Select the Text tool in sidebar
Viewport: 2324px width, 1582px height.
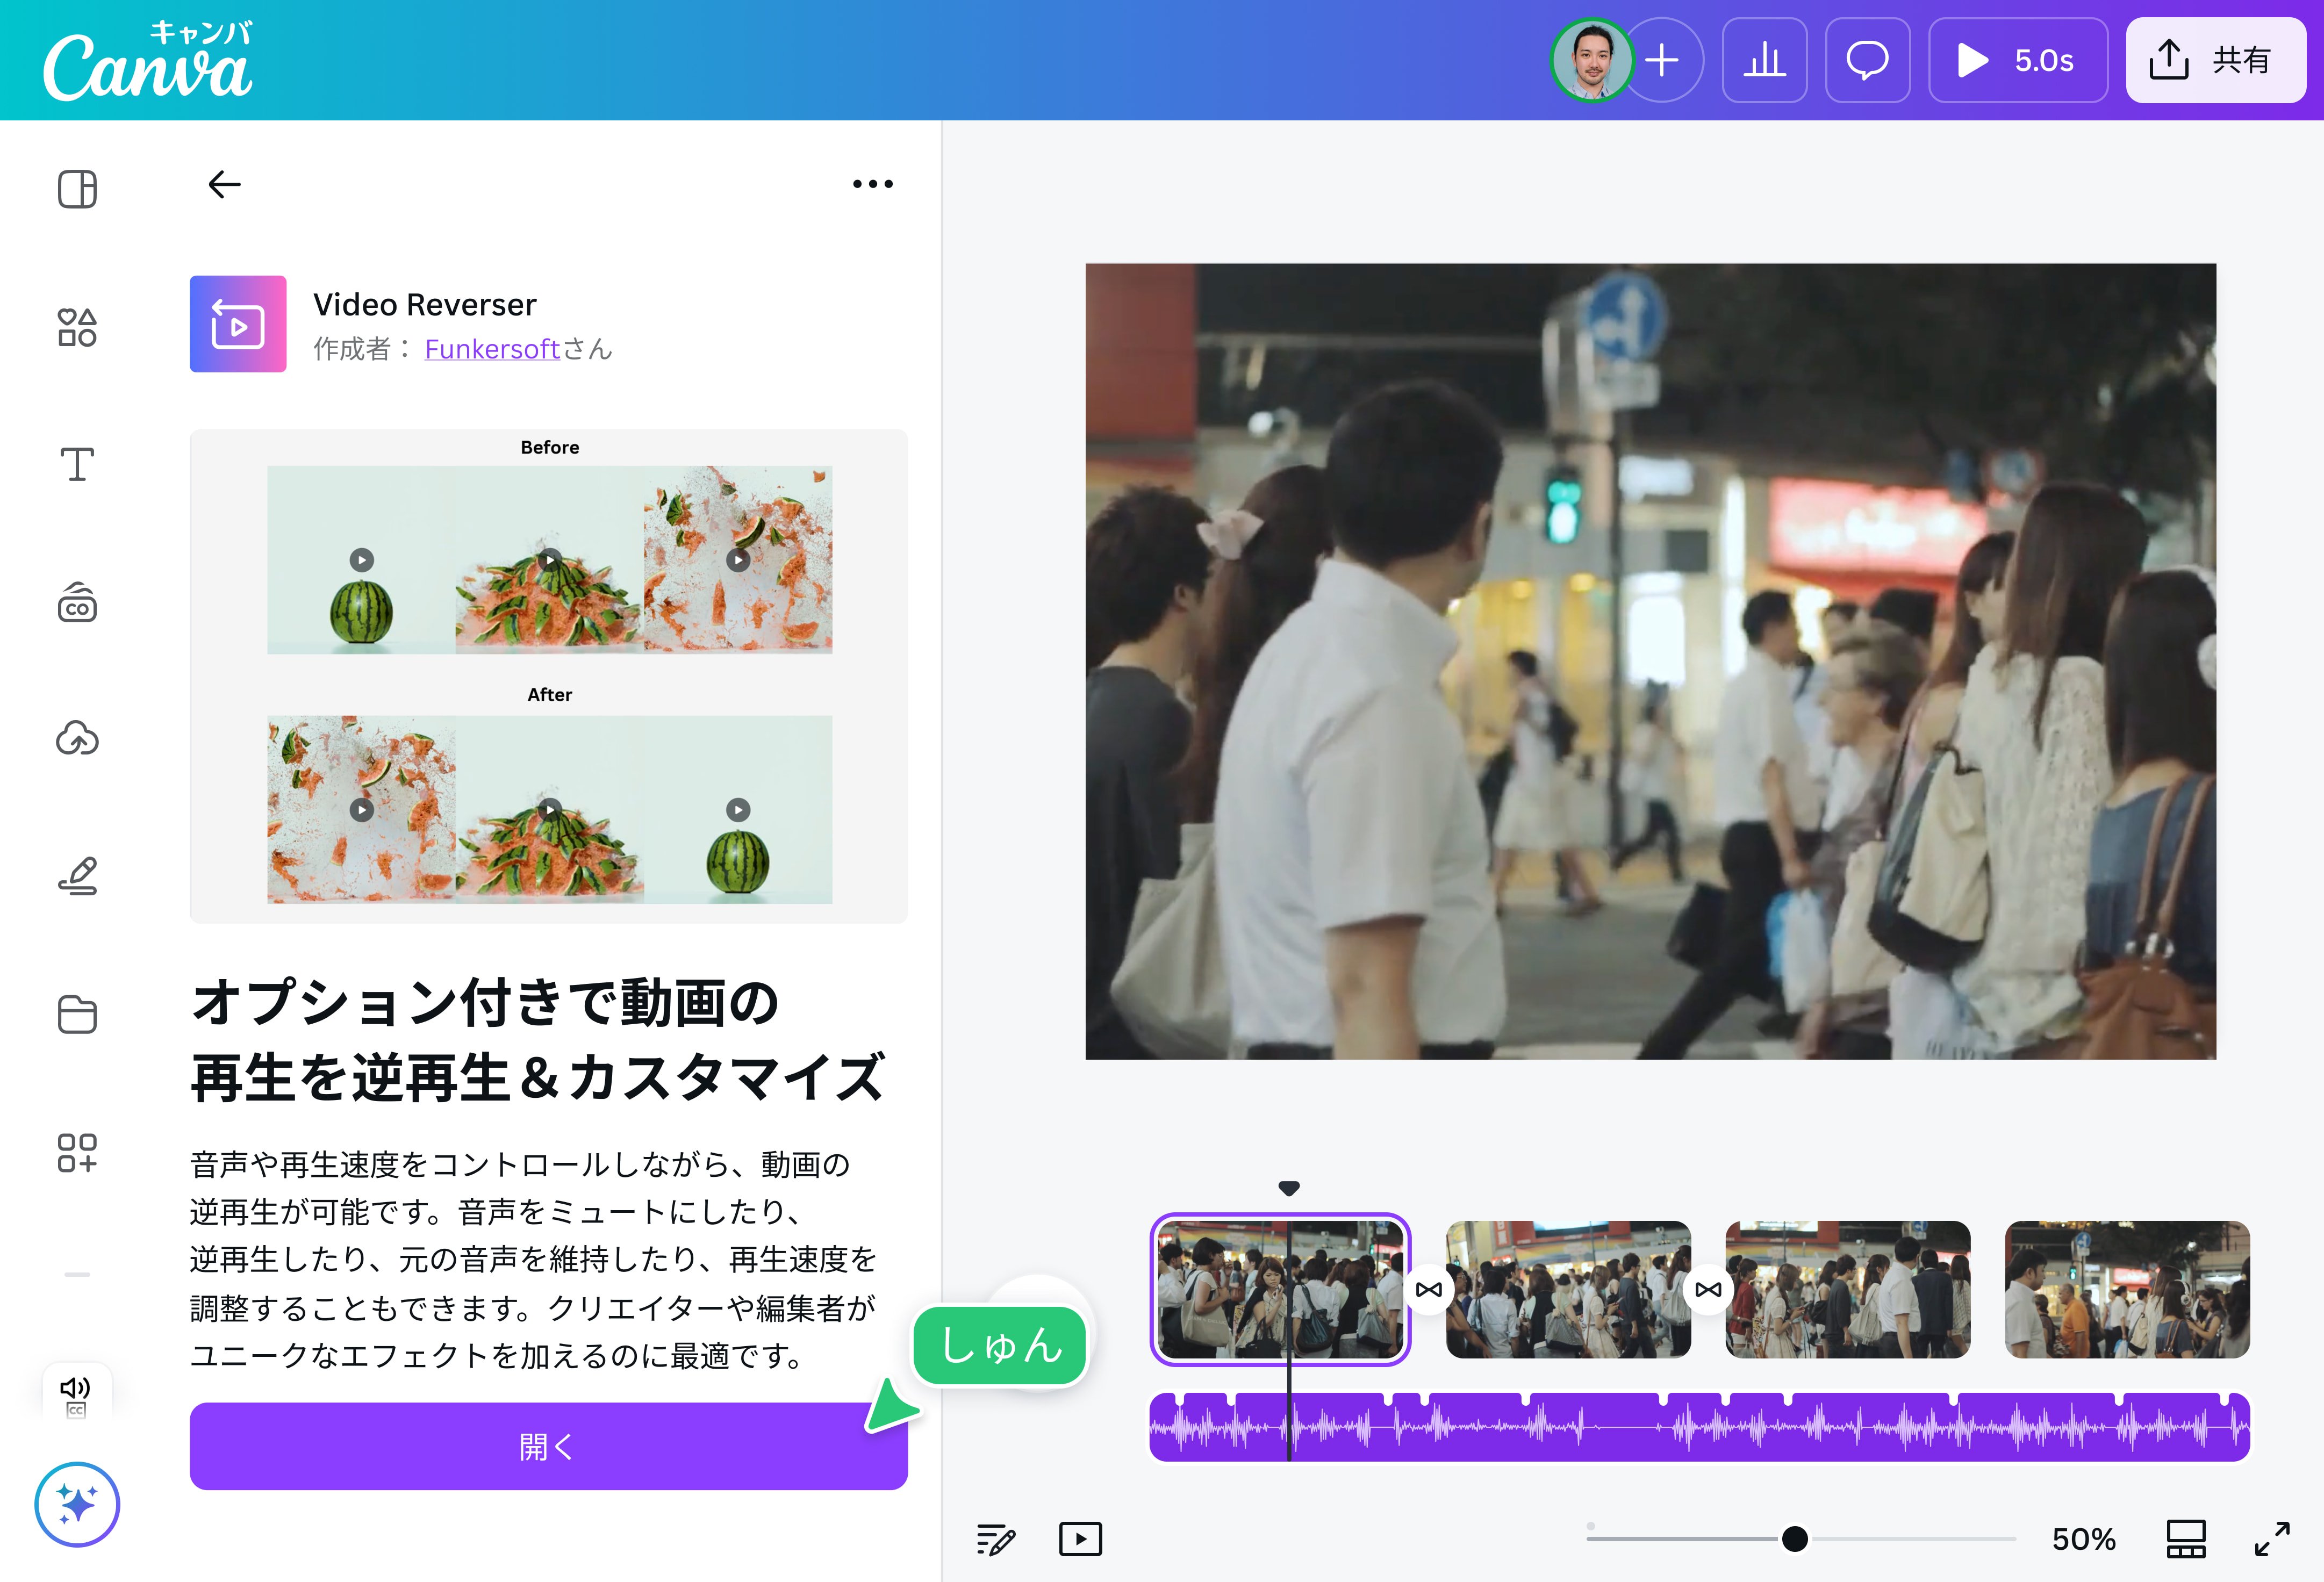pos(77,465)
